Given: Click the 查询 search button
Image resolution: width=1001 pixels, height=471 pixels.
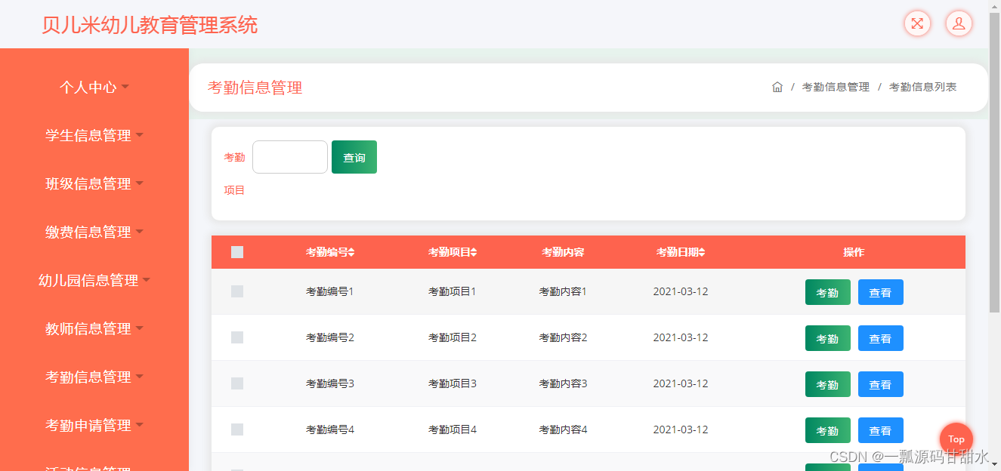Looking at the screenshot, I should (x=354, y=157).
